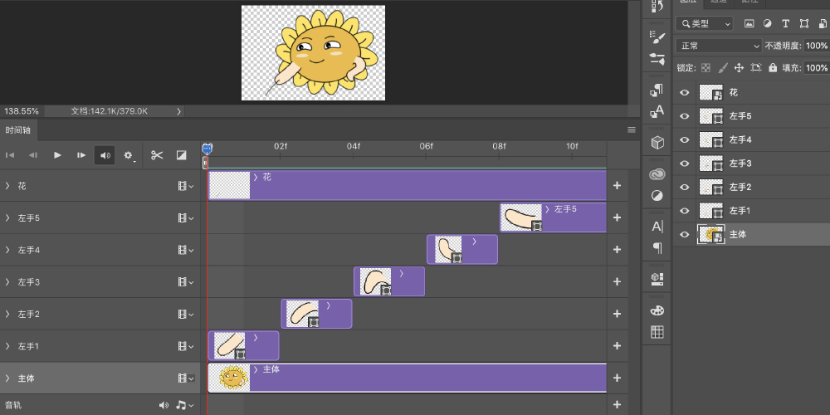Go to first frame in timeline
This screenshot has width=830, height=415.
(x=9, y=155)
